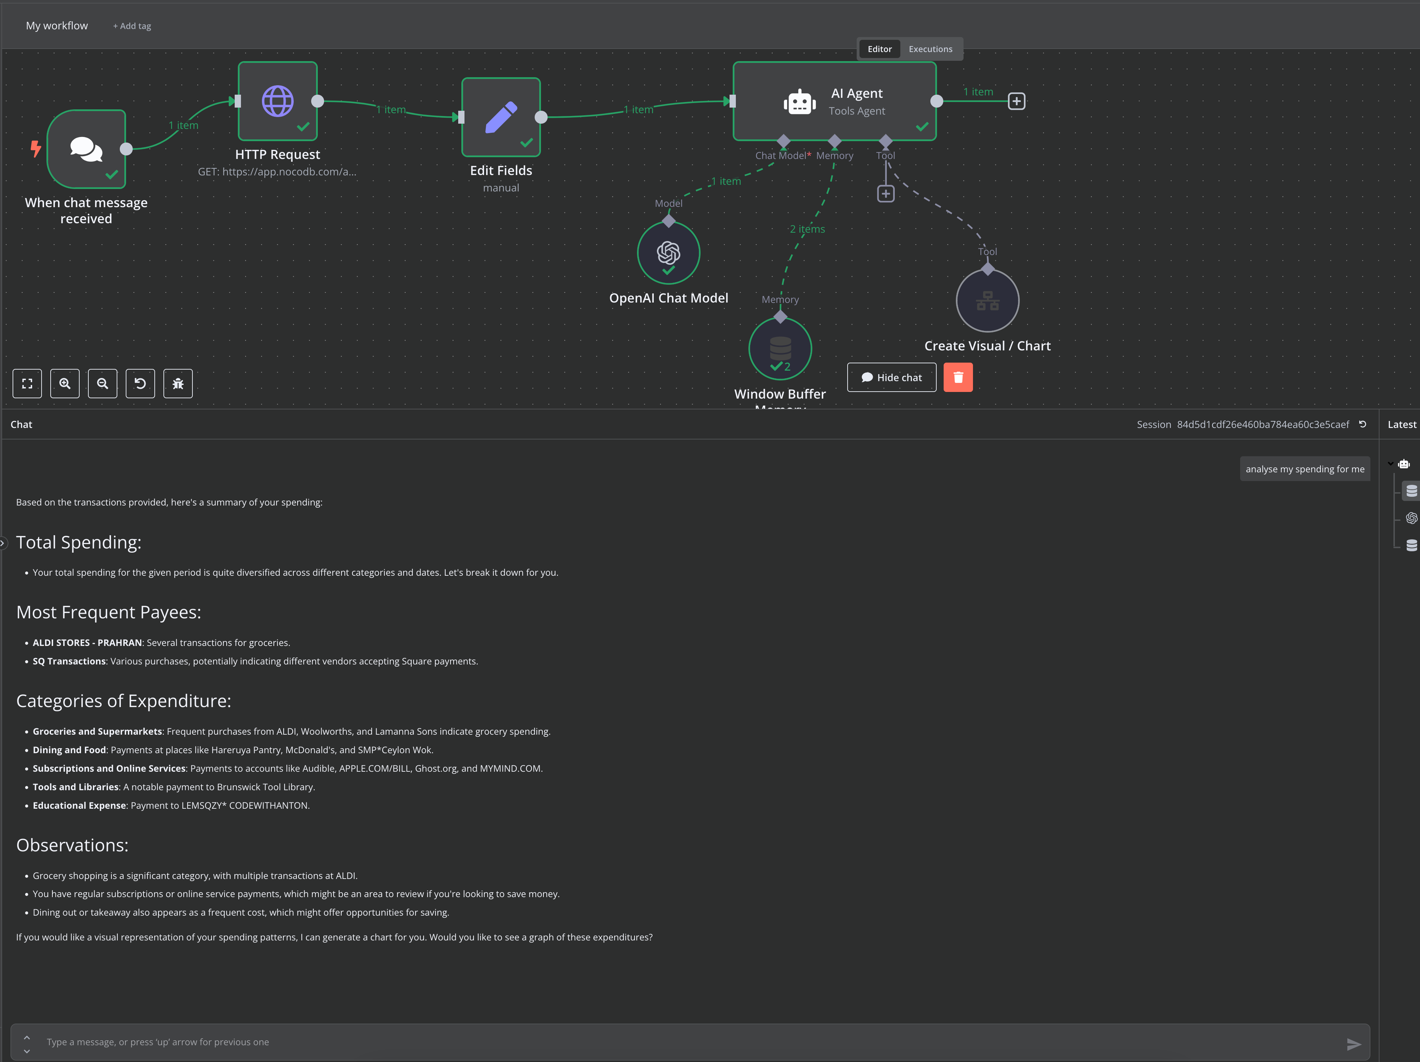Screen dimensions: 1420x1062
Task: Expand the left collapsed panel arrow
Action: click(2, 543)
